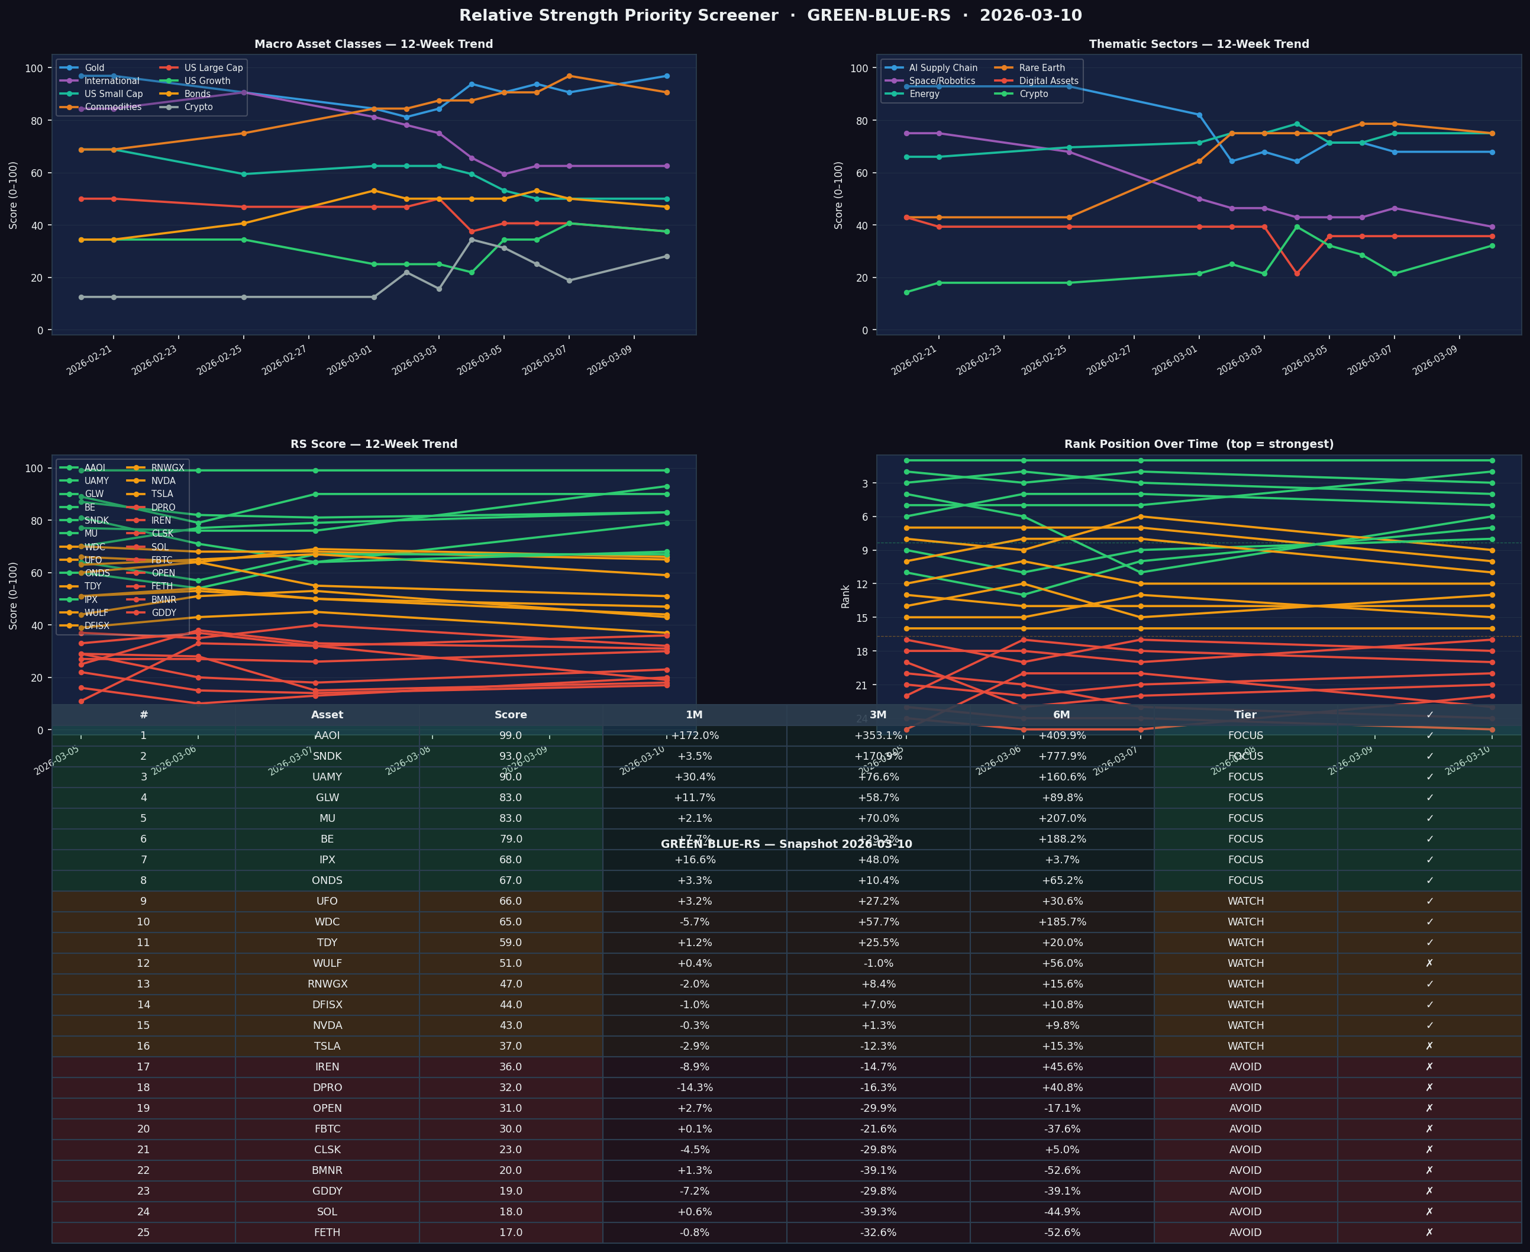Select the US Small Cap legend dot

[70, 93]
